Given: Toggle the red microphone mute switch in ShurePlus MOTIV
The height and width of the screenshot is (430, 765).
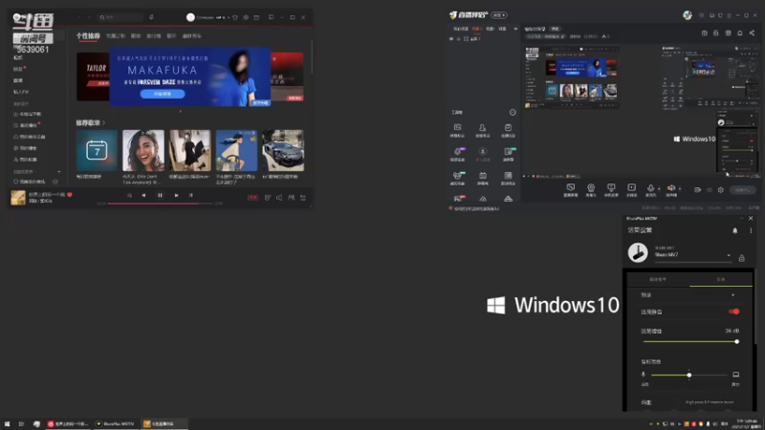Looking at the screenshot, I should click(x=733, y=312).
